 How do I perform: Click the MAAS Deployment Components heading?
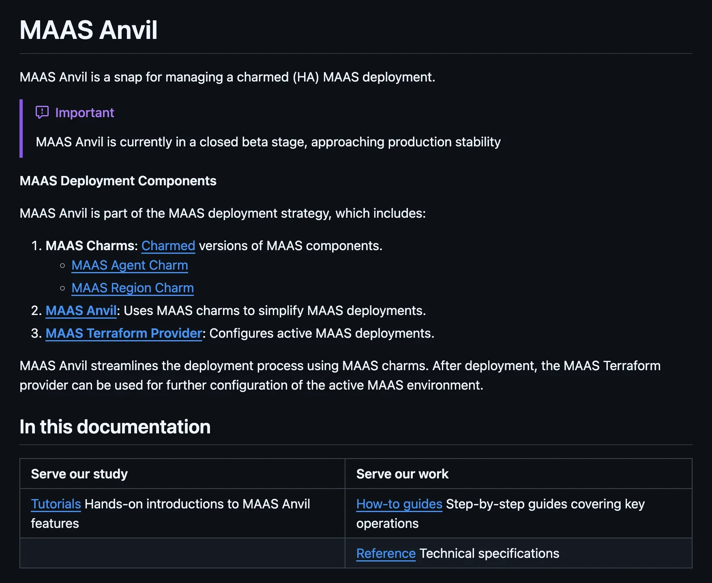(x=118, y=181)
